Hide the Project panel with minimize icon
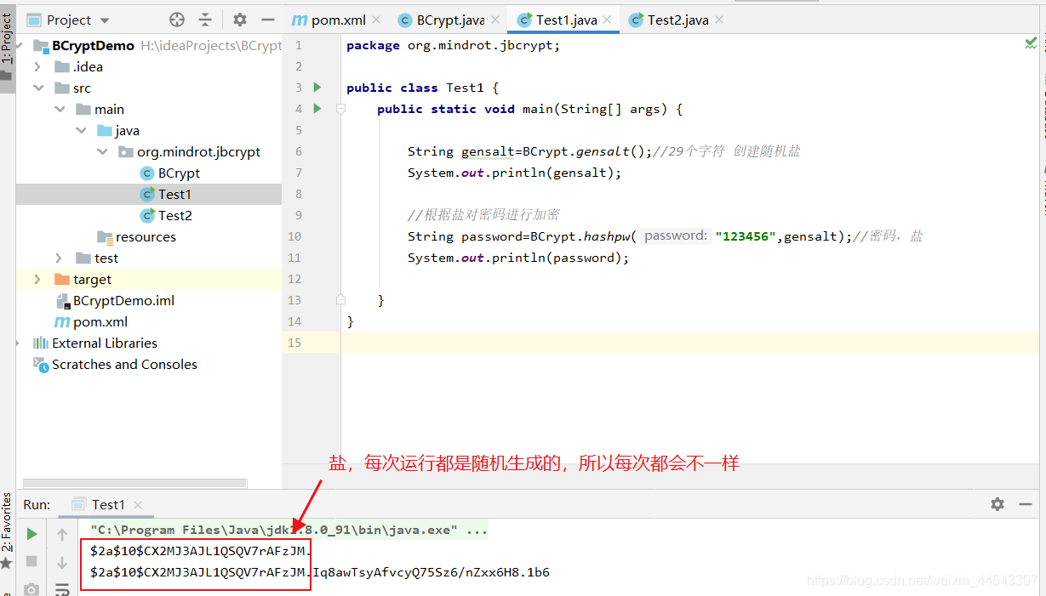This screenshot has height=596, width=1046. [x=268, y=20]
